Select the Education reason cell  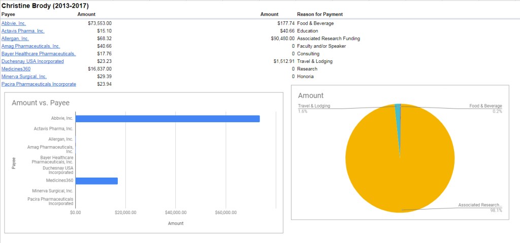pos(307,31)
